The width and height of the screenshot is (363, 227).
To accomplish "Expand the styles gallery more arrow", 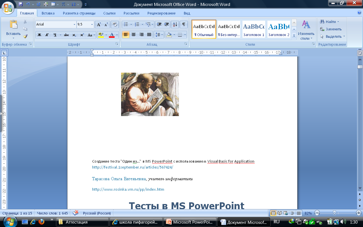I will (294, 36).
